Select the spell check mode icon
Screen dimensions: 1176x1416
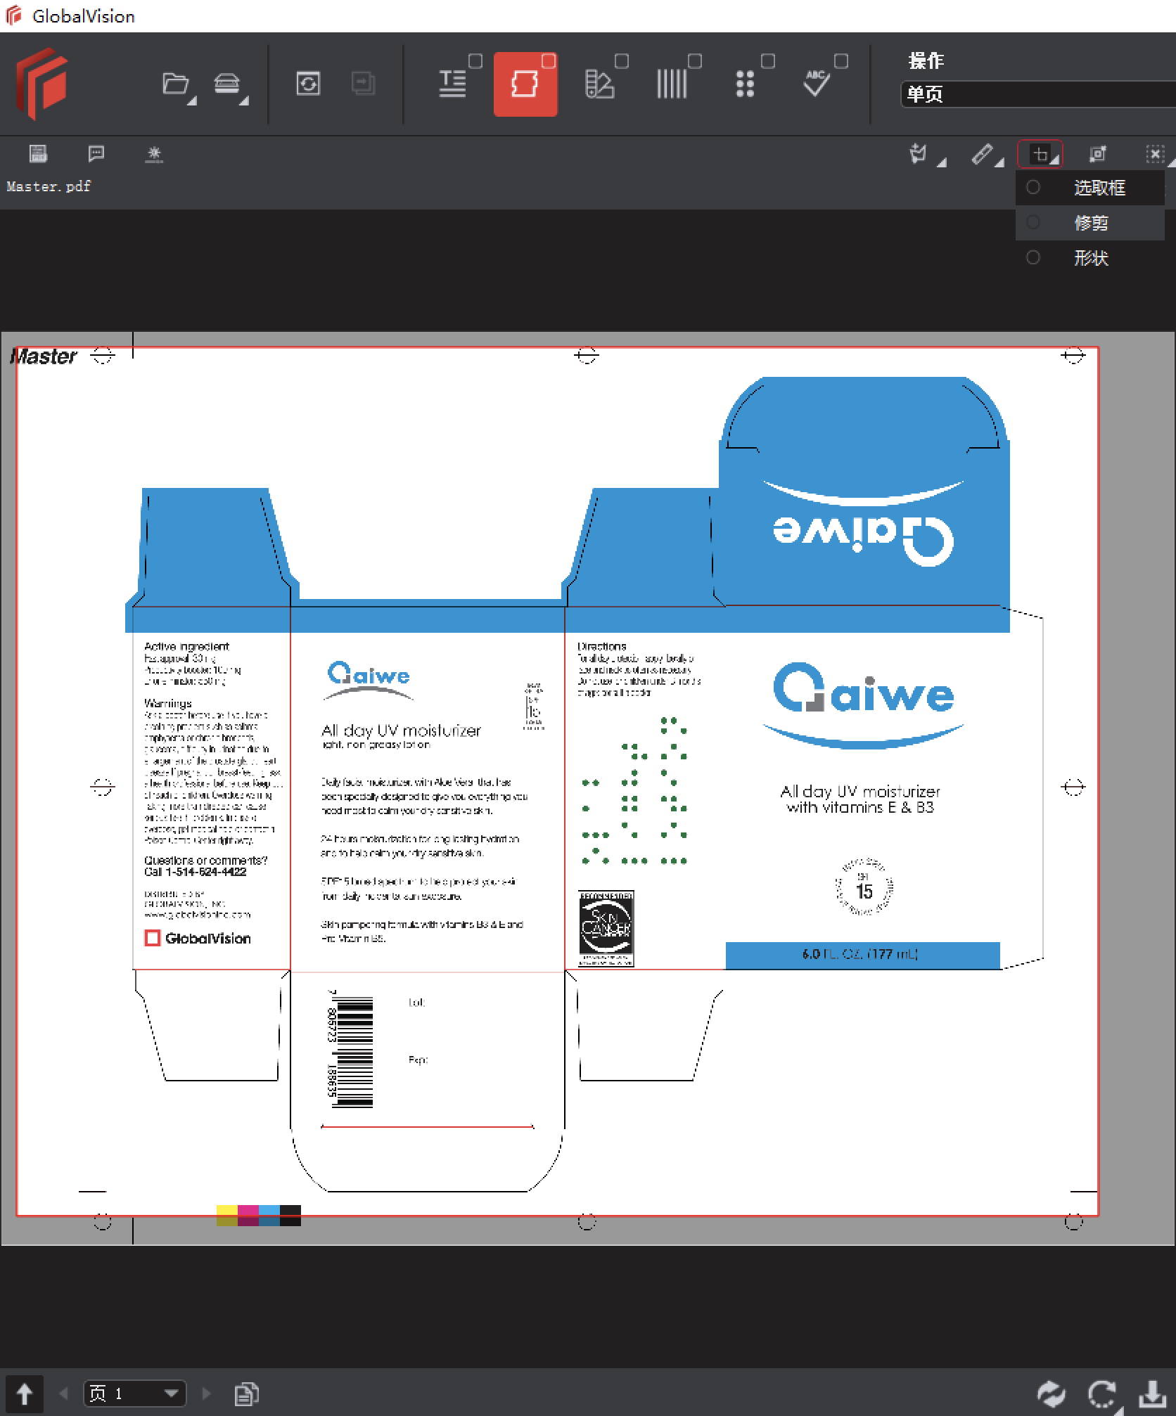[x=817, y=84]
